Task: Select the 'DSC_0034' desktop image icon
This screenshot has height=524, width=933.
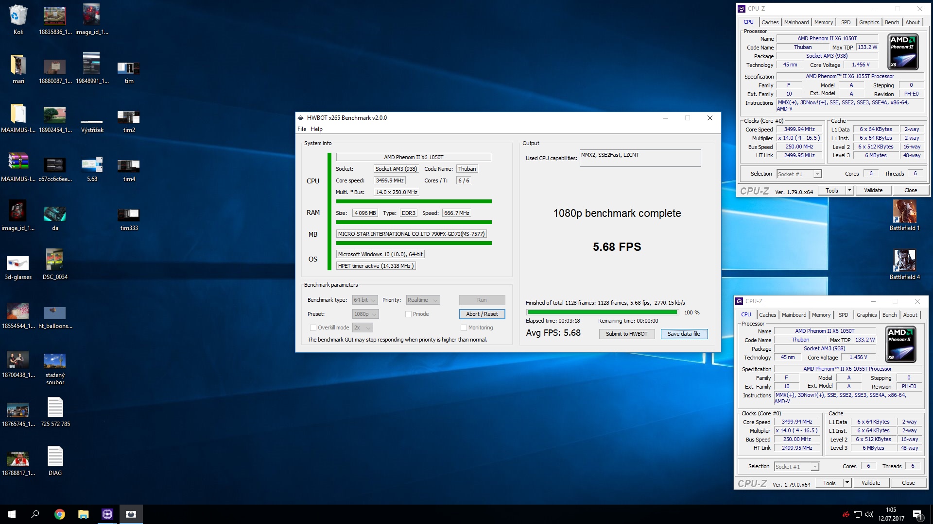Action: pos(55,264)
